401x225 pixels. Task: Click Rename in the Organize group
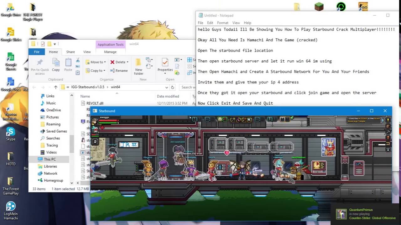[x=119, y=71]
